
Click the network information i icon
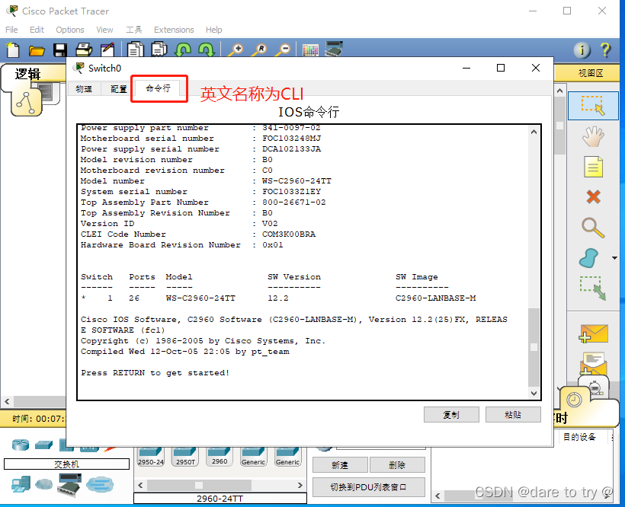582,50
